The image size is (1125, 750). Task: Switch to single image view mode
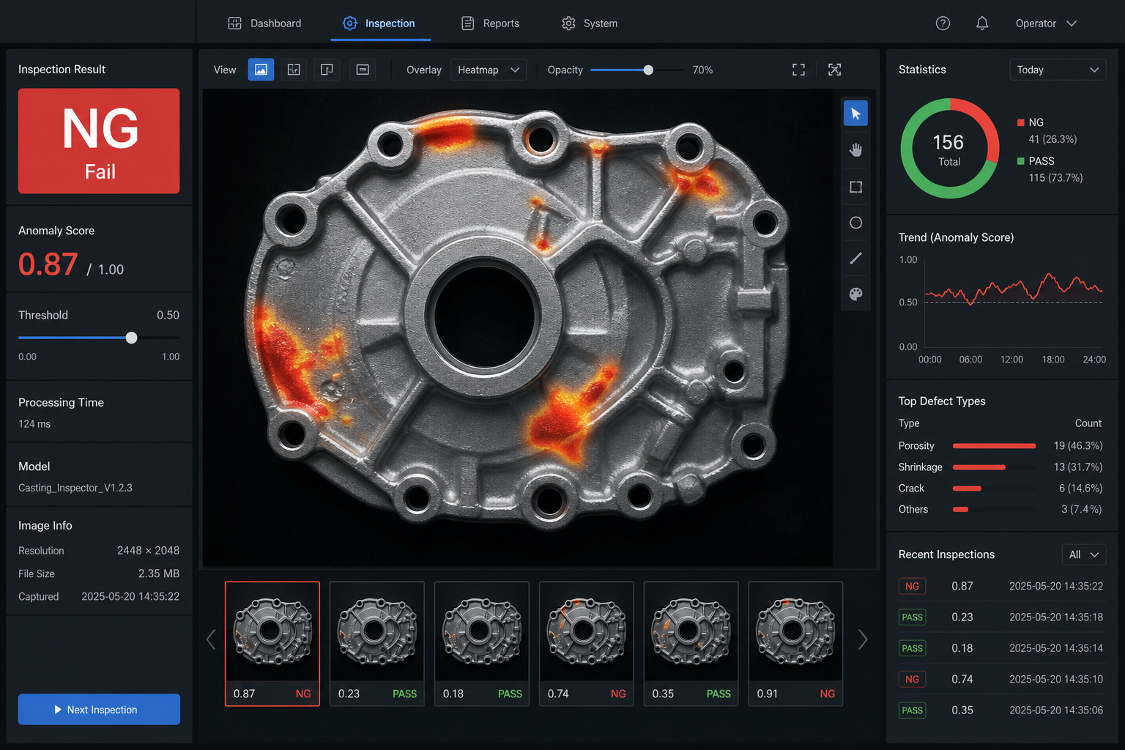(x=261, y=70)
